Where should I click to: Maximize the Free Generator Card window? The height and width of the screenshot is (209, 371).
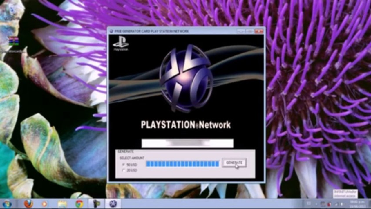point(250,31)
